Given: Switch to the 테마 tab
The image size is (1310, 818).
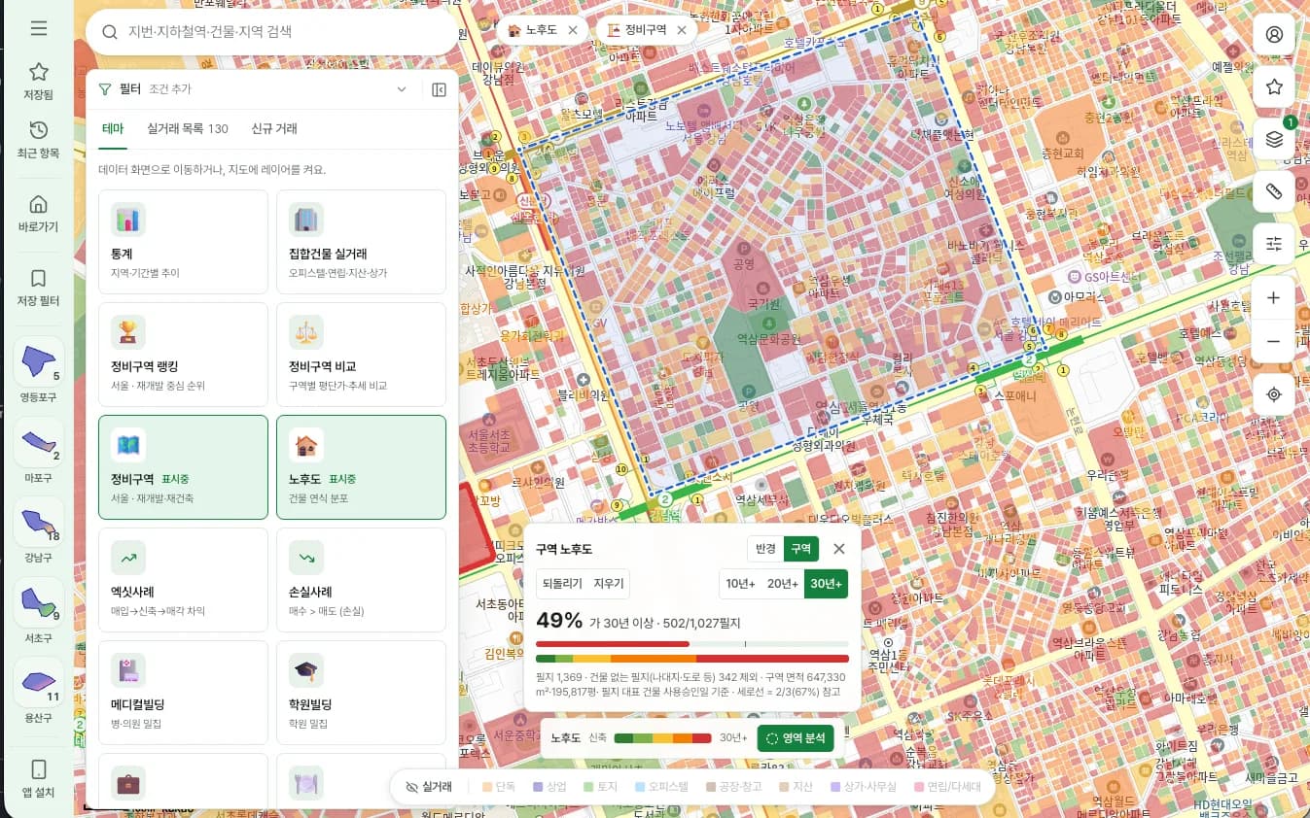Looking at the screenshot, I should click(113, 129).
